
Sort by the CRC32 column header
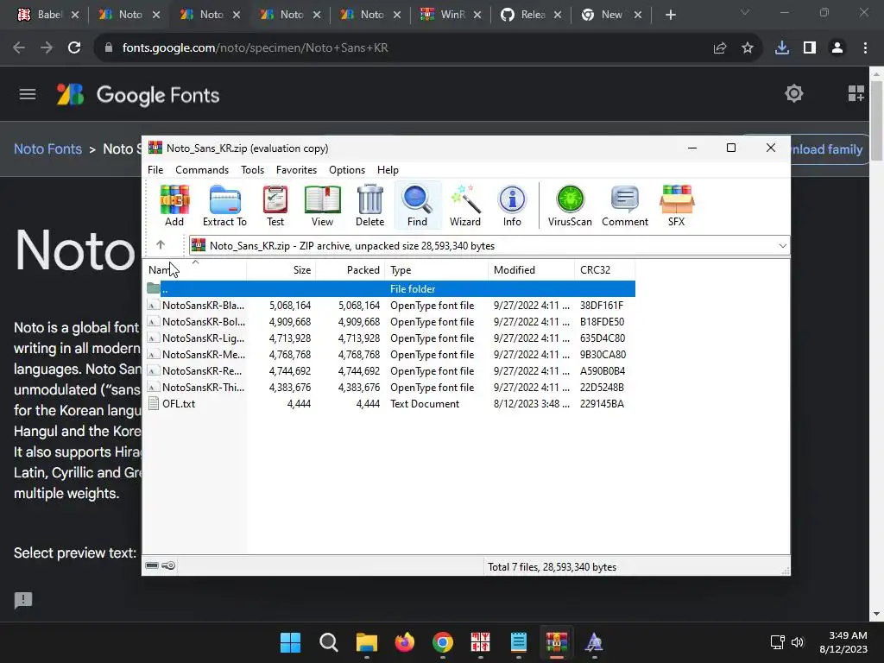point(604,270)
